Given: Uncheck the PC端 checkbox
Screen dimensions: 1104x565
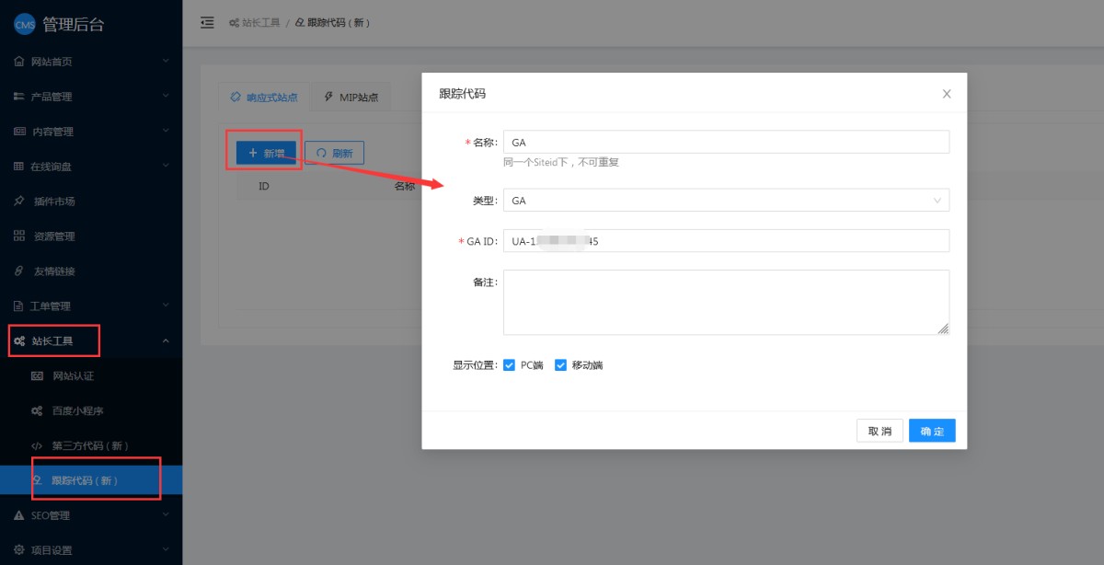Looking at the screenshot, I should pyautogui.click(x=509, y=365).
